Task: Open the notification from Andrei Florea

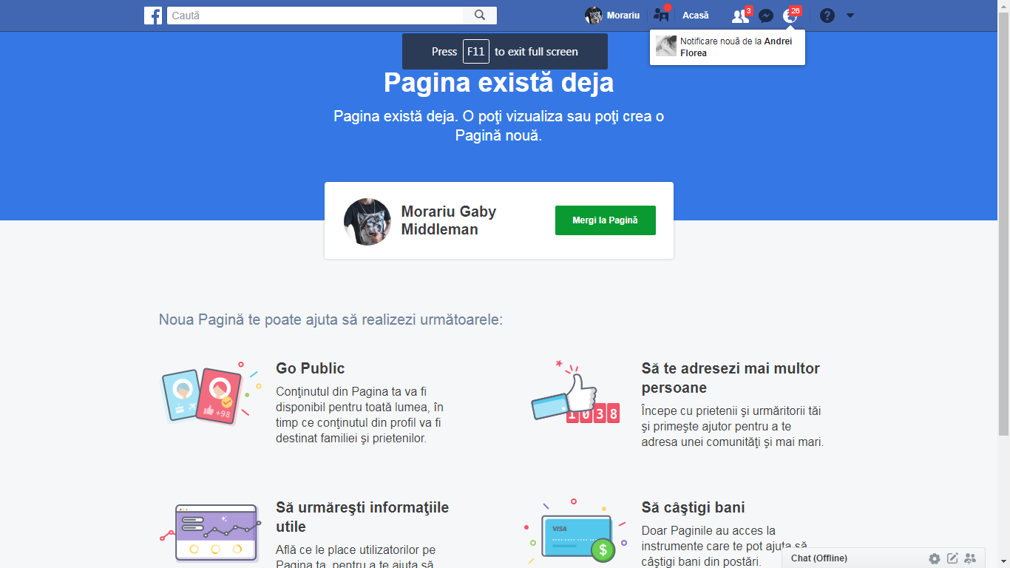Action: click(x=728, y=47)
